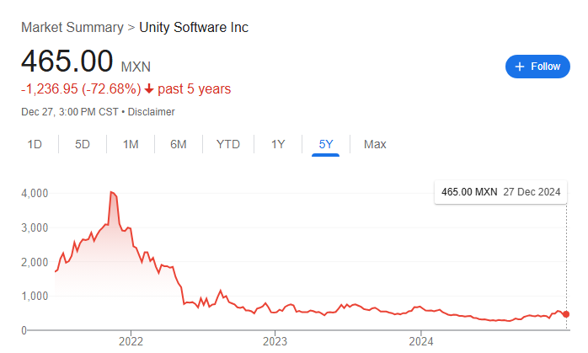Click the 2023 x-axis label

tap(275, 342)
